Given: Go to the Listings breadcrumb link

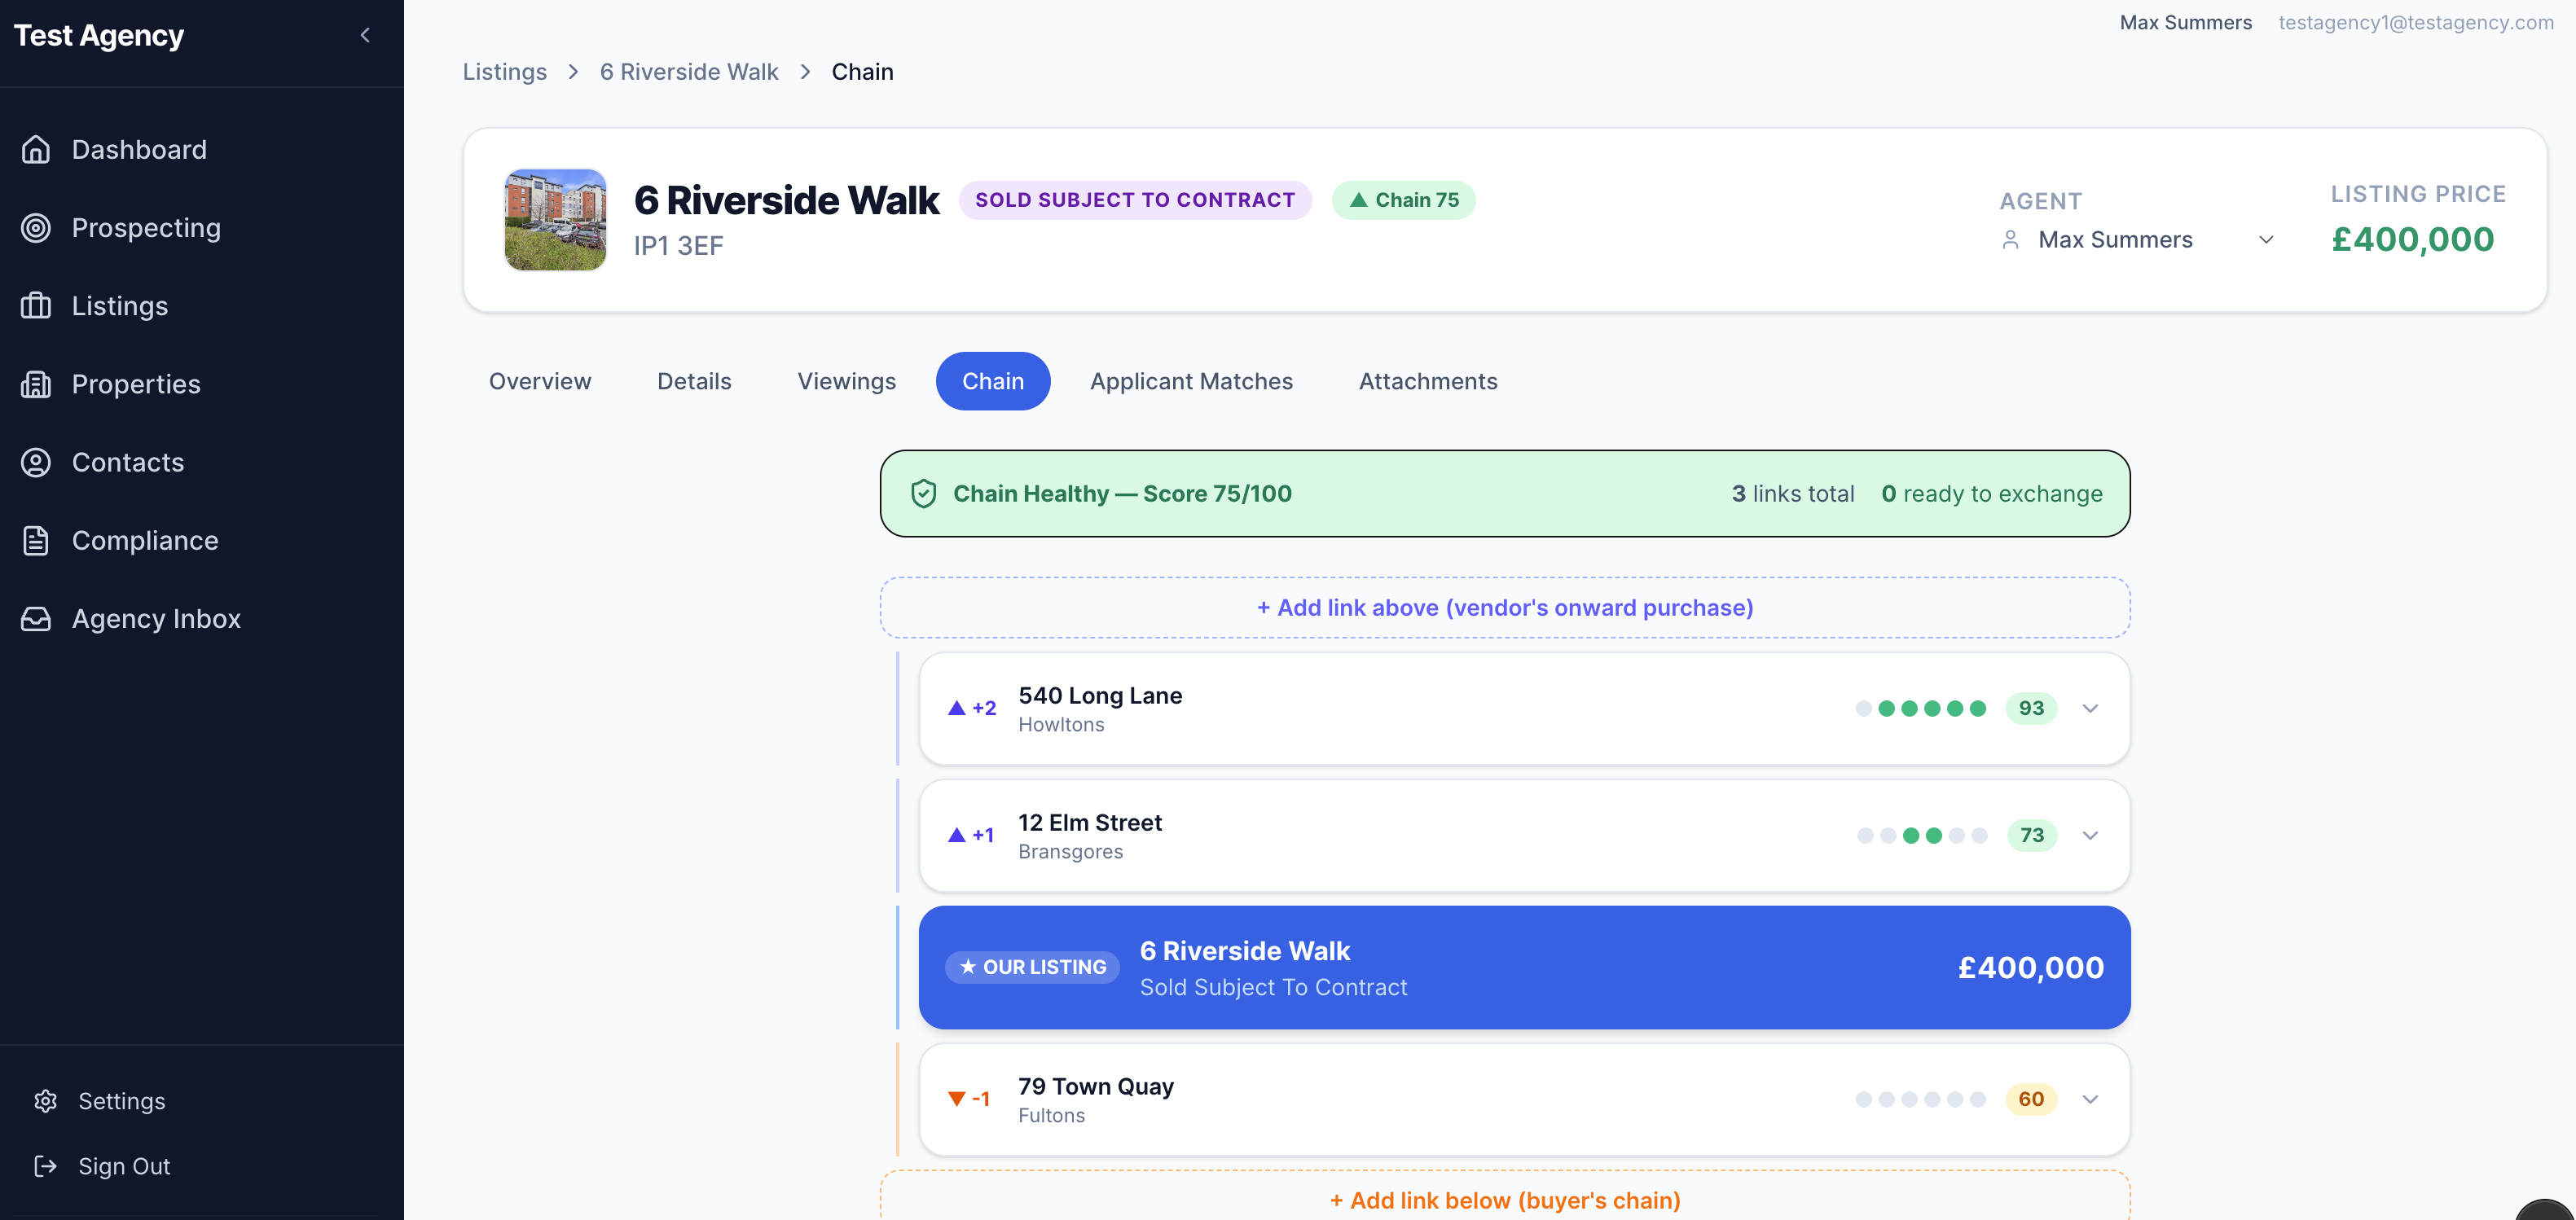Looking at the screenshot, I should point(504,72).
